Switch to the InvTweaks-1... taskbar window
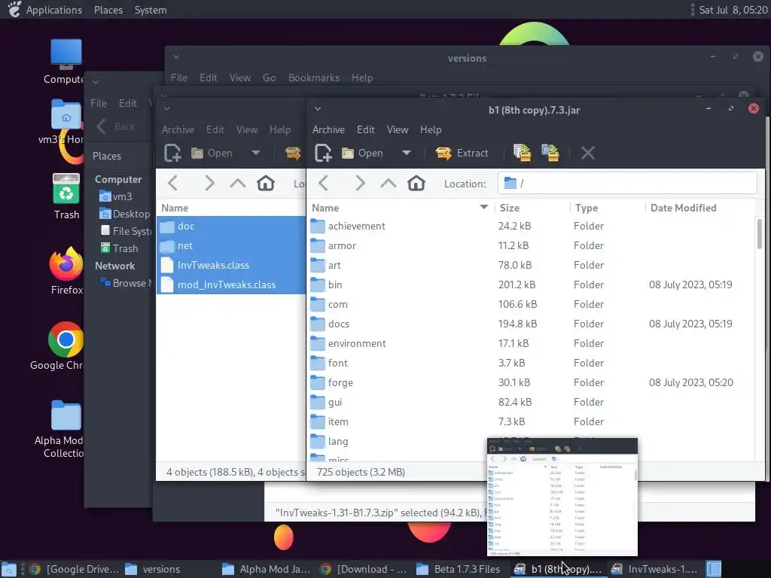Image resolution: width=771 pixels, height=578 pixels. (x=654, y=569)
